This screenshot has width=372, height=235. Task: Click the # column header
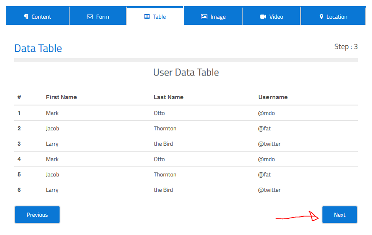19,97
